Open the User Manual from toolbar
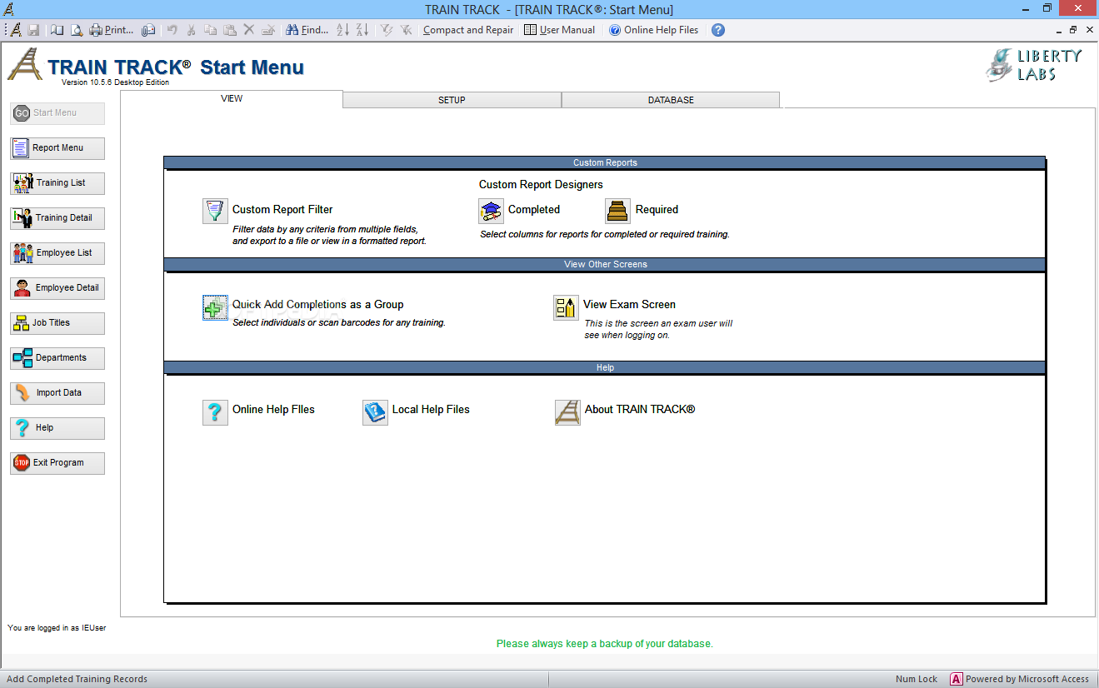This screenshot has height=688, width=1099. [x=560, y=30]
